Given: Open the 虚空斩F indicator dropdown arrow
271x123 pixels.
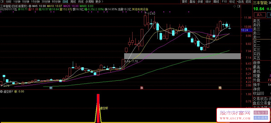Looking at the screenshot, I should tap(2, 92).
